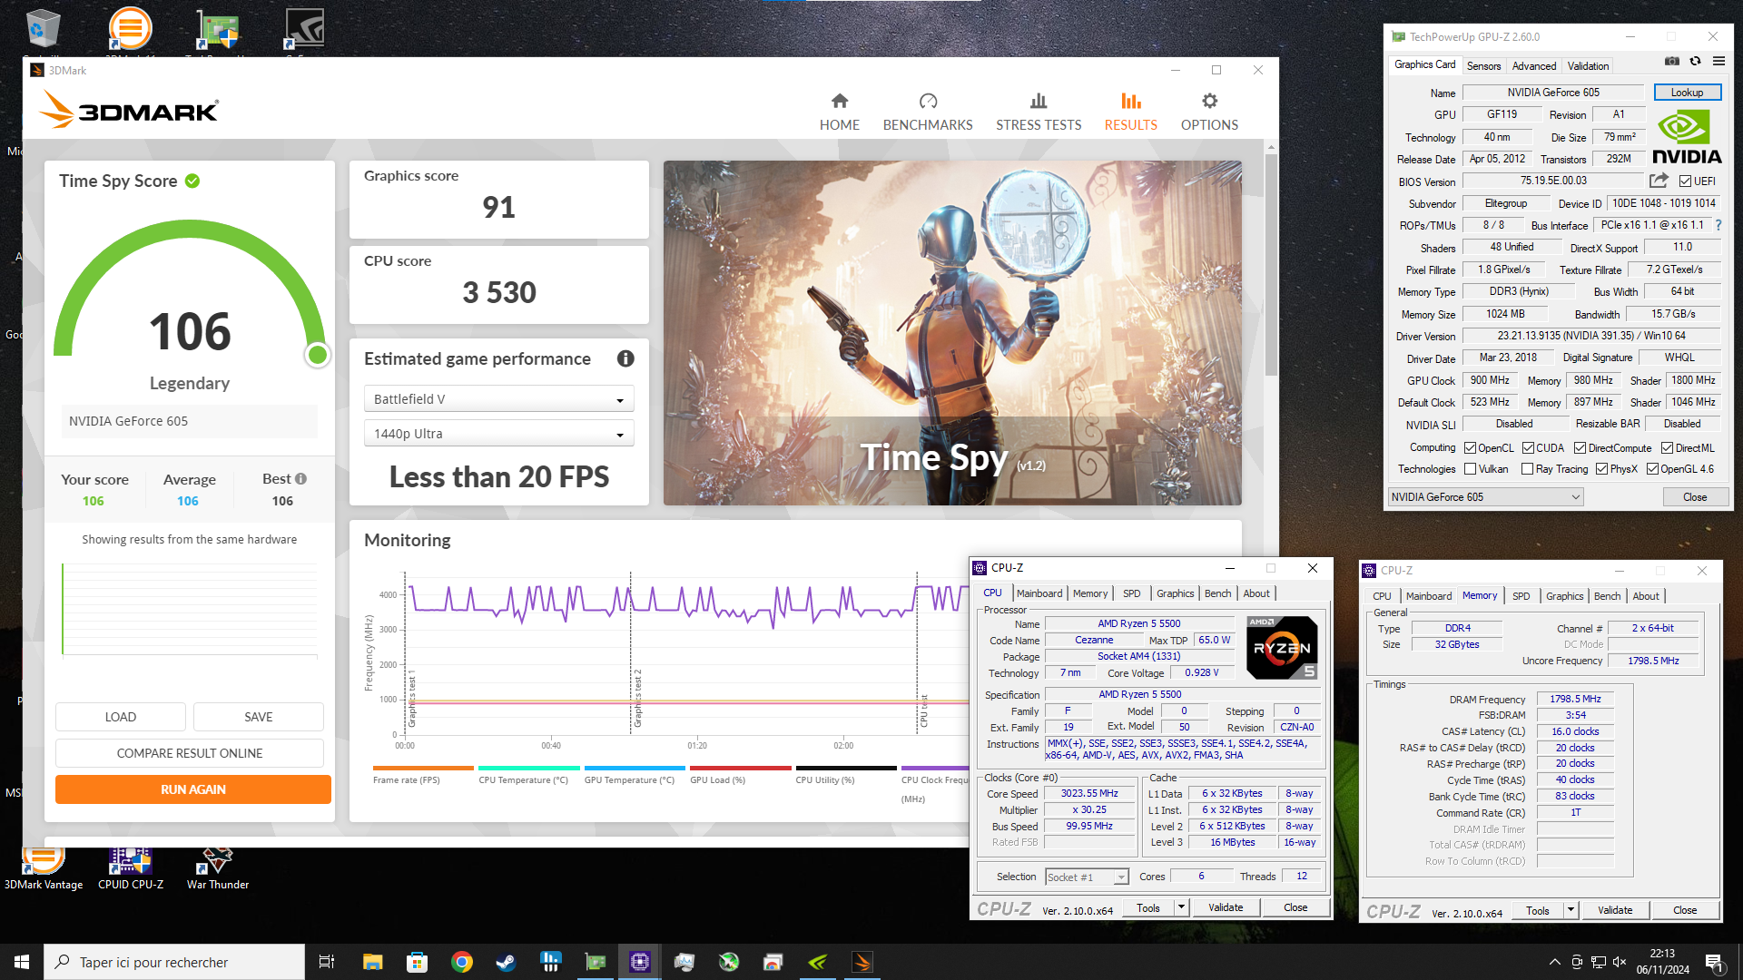1743x980 pixels.
Task: Click COMPARE RESULT ONLINE button
Action: [x=189, y=753]
